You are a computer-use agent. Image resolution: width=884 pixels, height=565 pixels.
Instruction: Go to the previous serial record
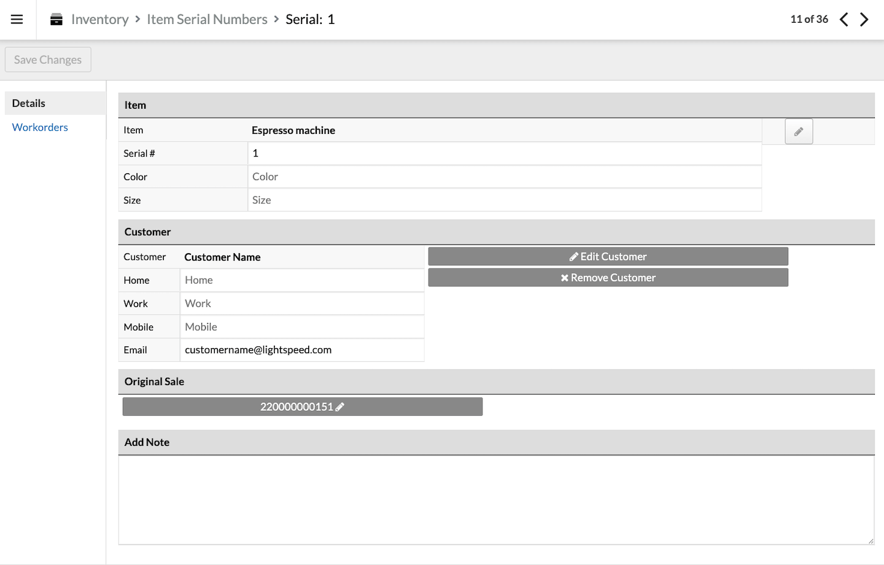pos(844,20)
